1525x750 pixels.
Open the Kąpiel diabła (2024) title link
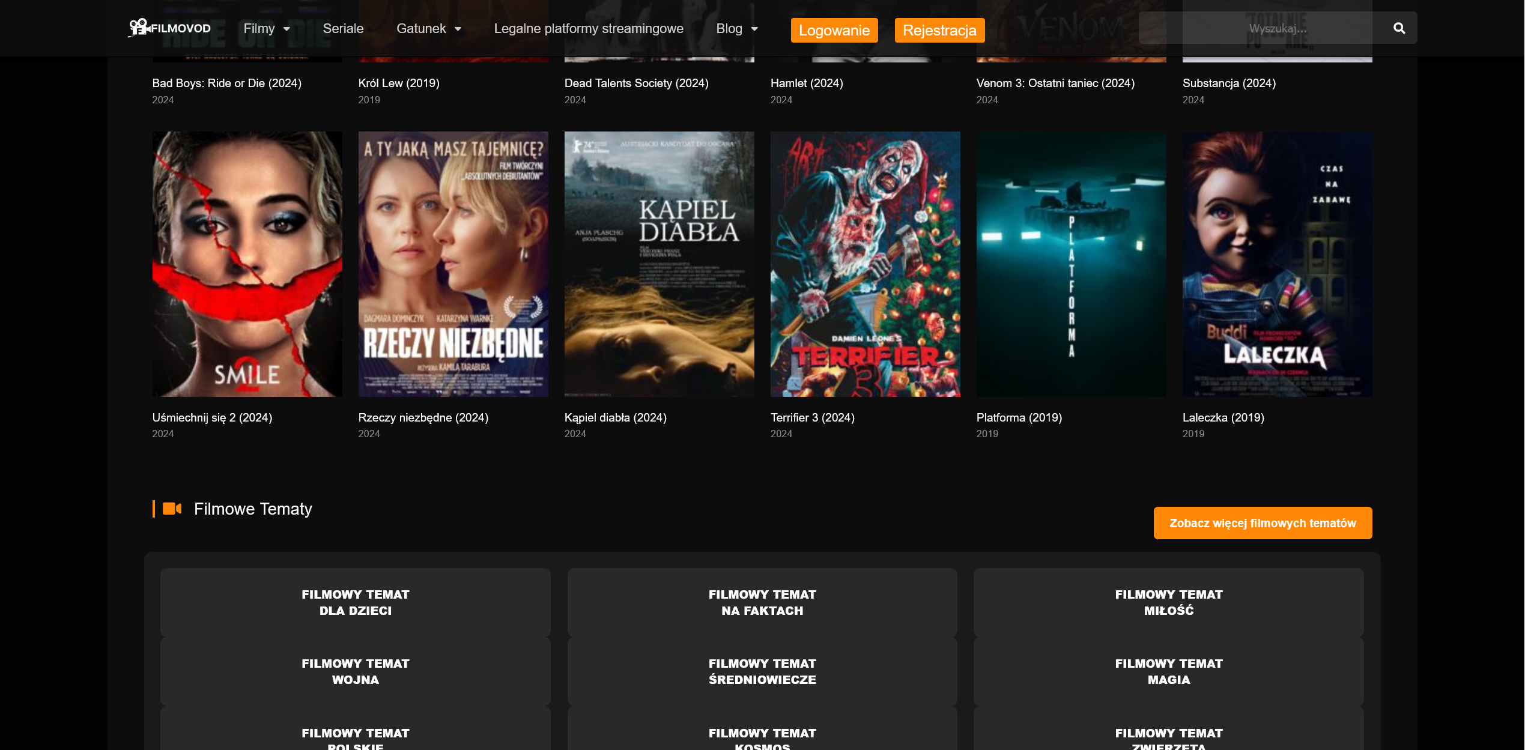point(616,417)
